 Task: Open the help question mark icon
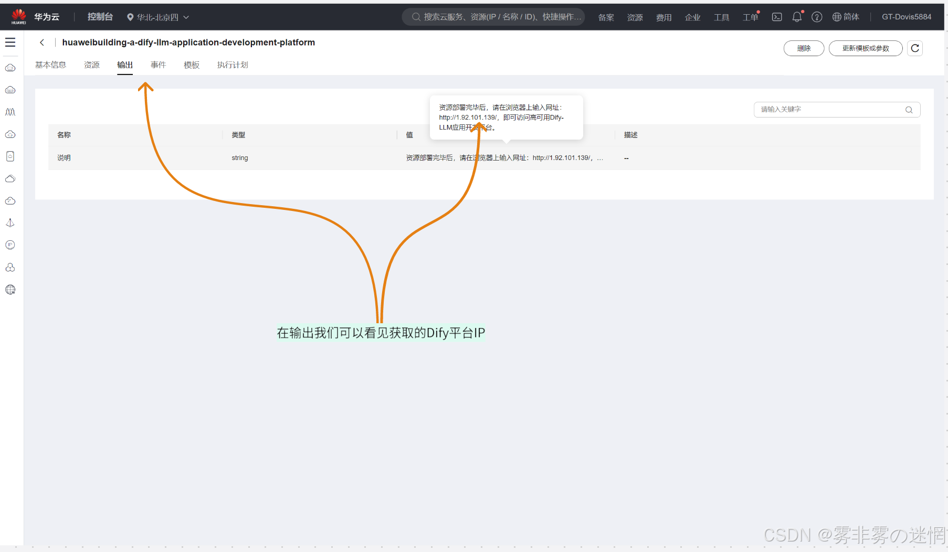(x=817, y=17)
